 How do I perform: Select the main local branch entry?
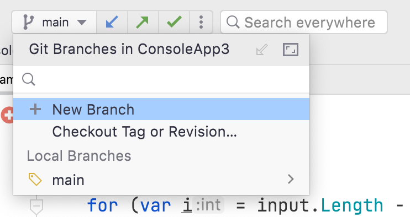coord(161,180)
